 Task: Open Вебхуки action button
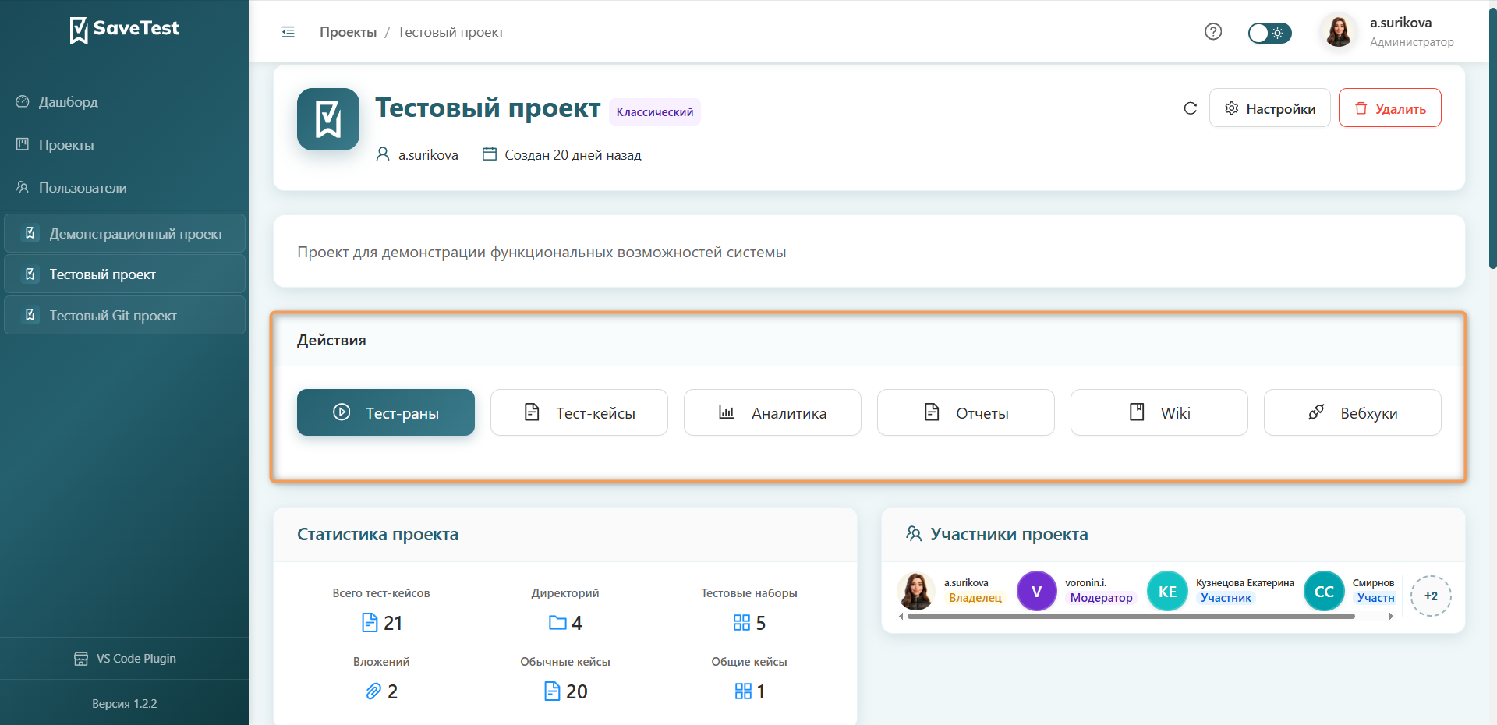[1353, 412]
